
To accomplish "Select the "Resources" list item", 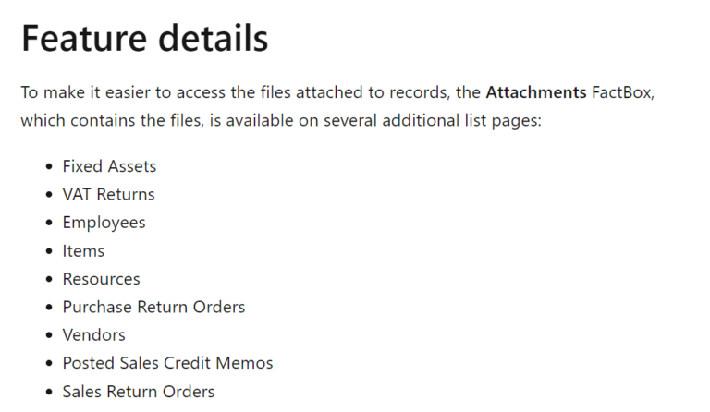I will click(x=101, y=279).
